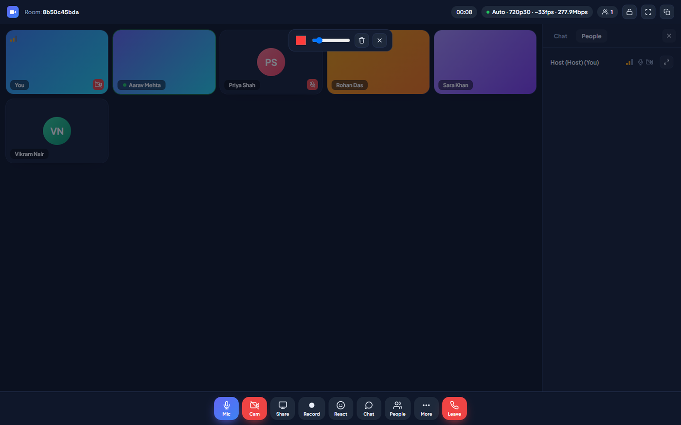The height and width of the screenshot is (425, 681).
Task: Copy room link using the header icon
Action: (x=667, y=12)
